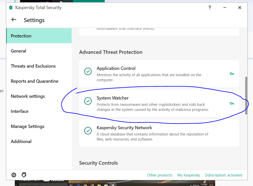Click the System Watcher checkmark icon
The height and width of the screenshot is (186, 253).
click(x=88, y=101)
